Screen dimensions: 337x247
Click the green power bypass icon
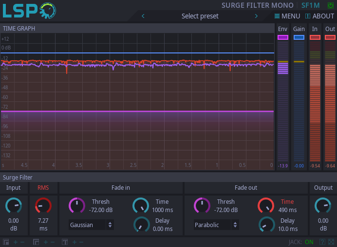coord(331,5)
